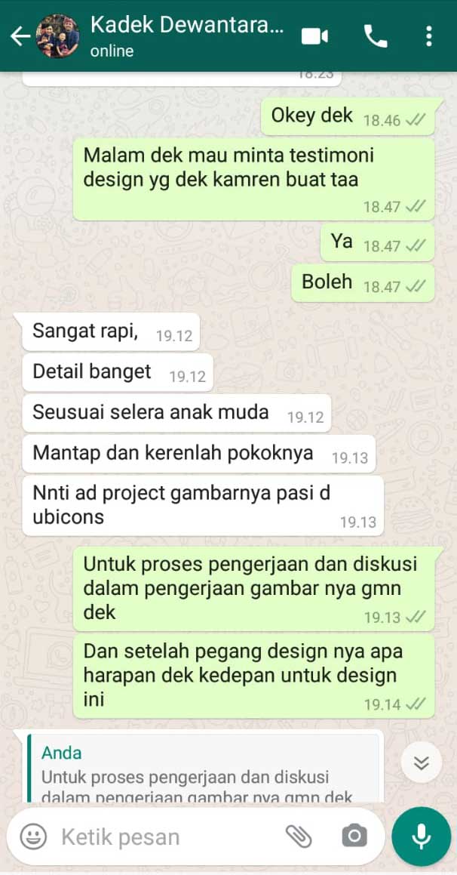Tap the 'Mantap dan kerenlah pokoknya' message
The image size is (457, 875).
point(199,454)
